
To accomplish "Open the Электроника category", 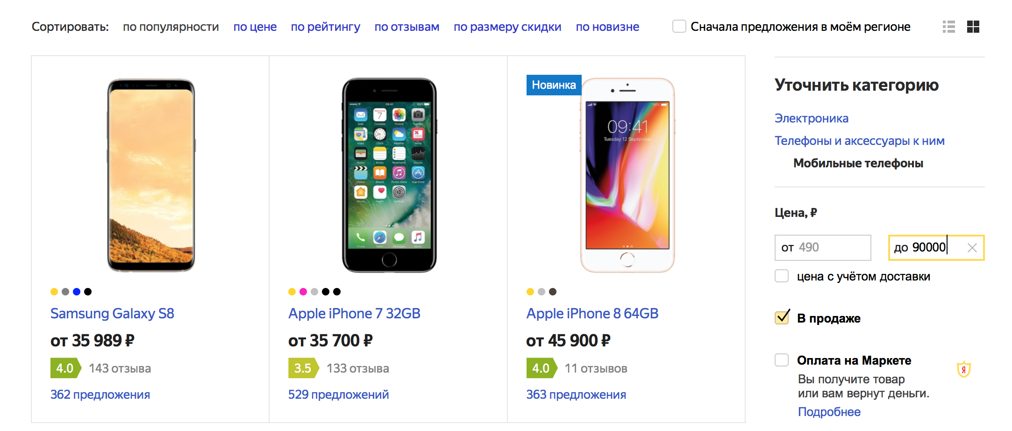I will click(812, 118).
